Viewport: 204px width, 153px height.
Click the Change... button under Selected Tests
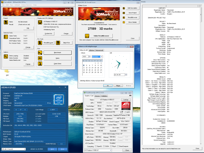(x=28, y=47)
